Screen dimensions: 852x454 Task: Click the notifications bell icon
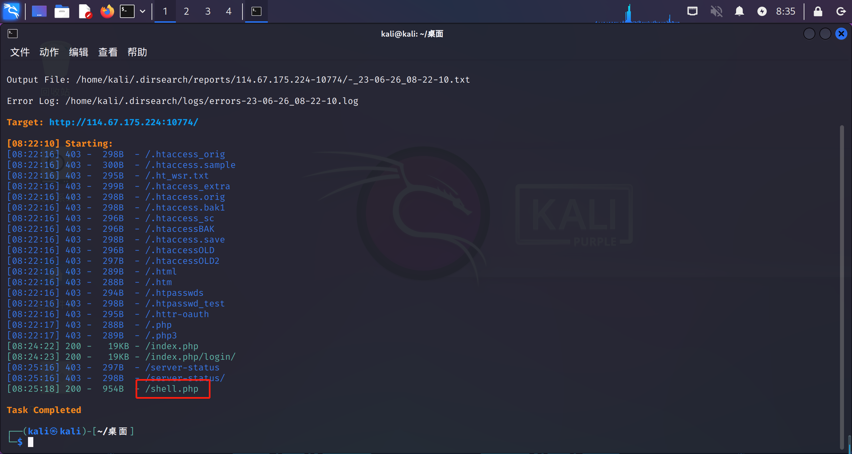739,11
